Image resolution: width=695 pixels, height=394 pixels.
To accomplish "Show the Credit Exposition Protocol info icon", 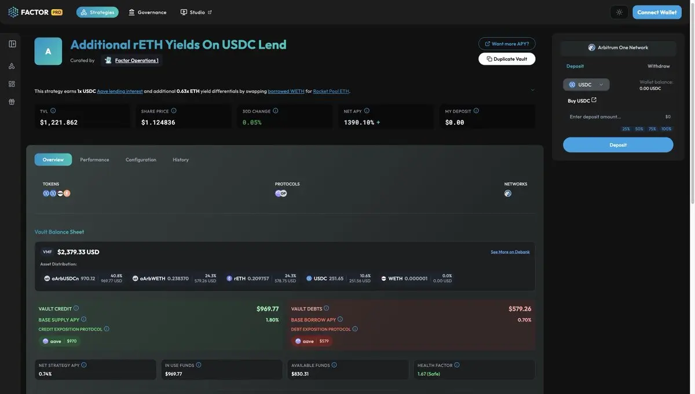I will tap(107, 329).
